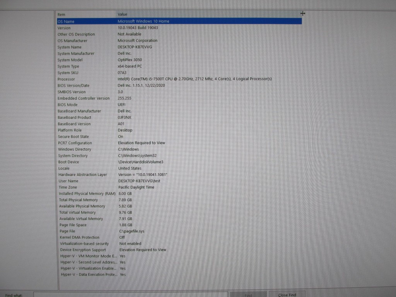Select the BaseBoard Product row
The height and width of the screenshot is (297, 396).
[x=74, y=118]
